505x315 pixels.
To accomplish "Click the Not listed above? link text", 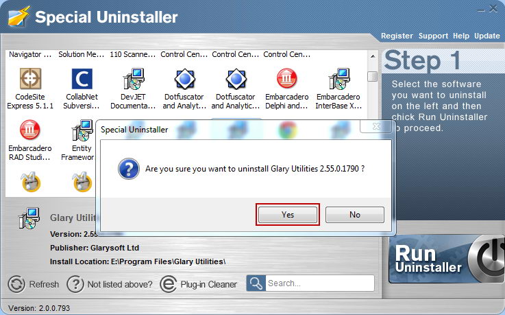I will [120, 284].
